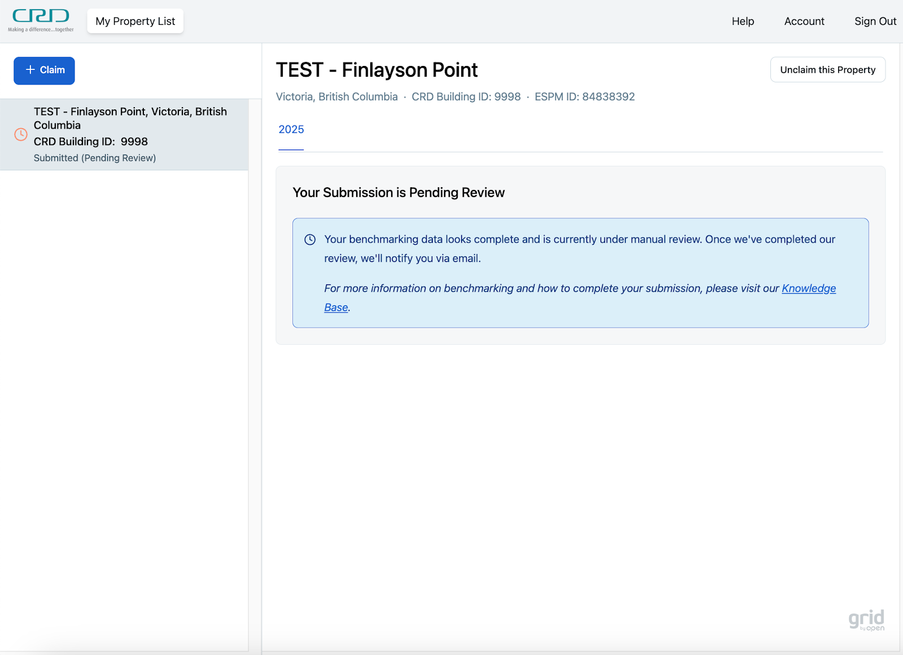
Task: Click the Your Submission is Pending Review heading
Action: click(398, 193)
